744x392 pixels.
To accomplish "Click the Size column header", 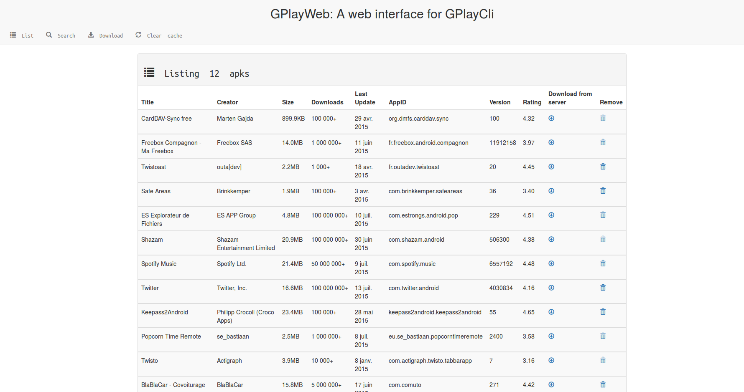I will [288, 102].
